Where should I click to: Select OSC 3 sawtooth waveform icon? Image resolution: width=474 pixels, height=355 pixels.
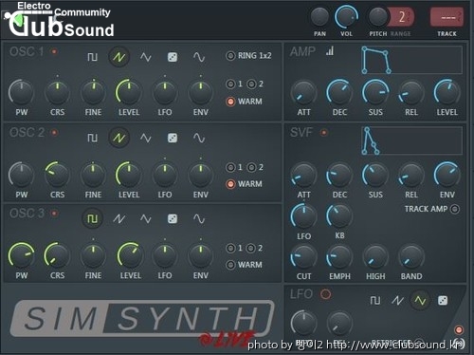[118, 218]
